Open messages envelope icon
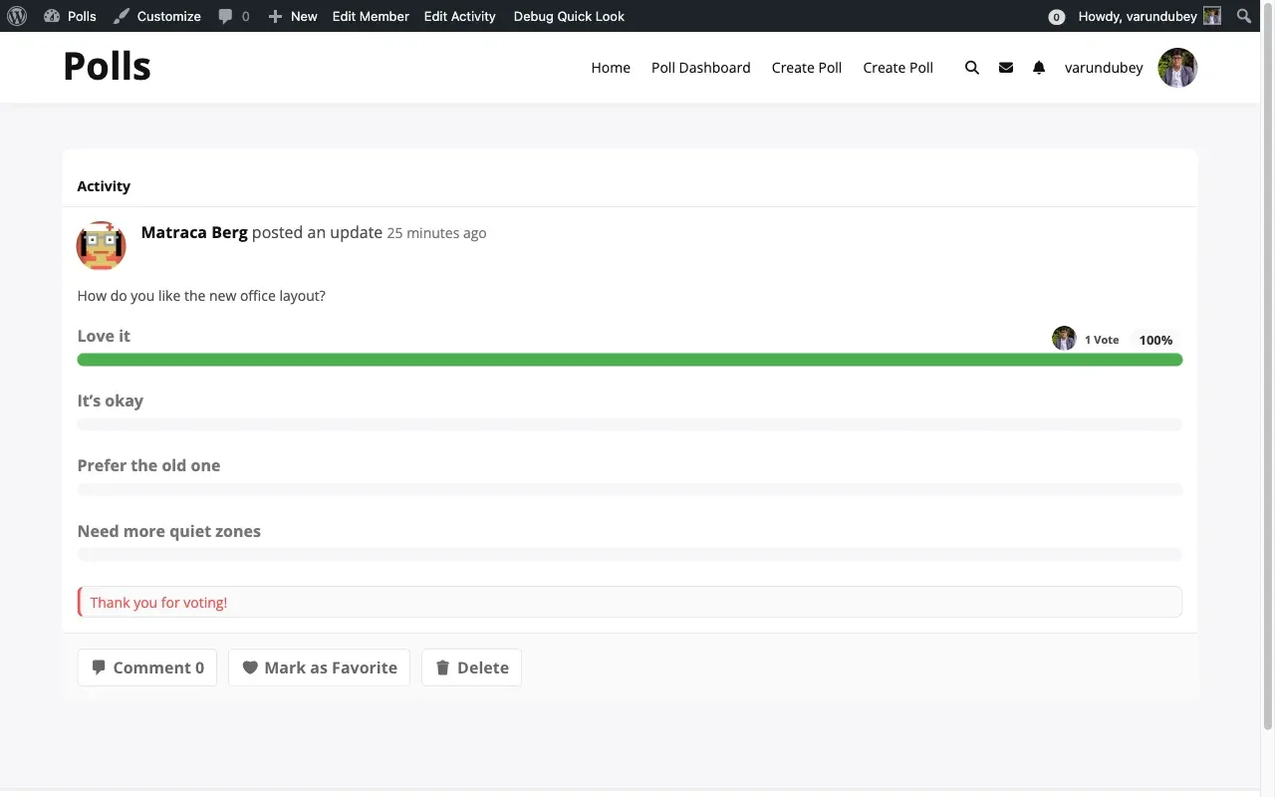1275x797 pixels. click(x=1006, y=68)
